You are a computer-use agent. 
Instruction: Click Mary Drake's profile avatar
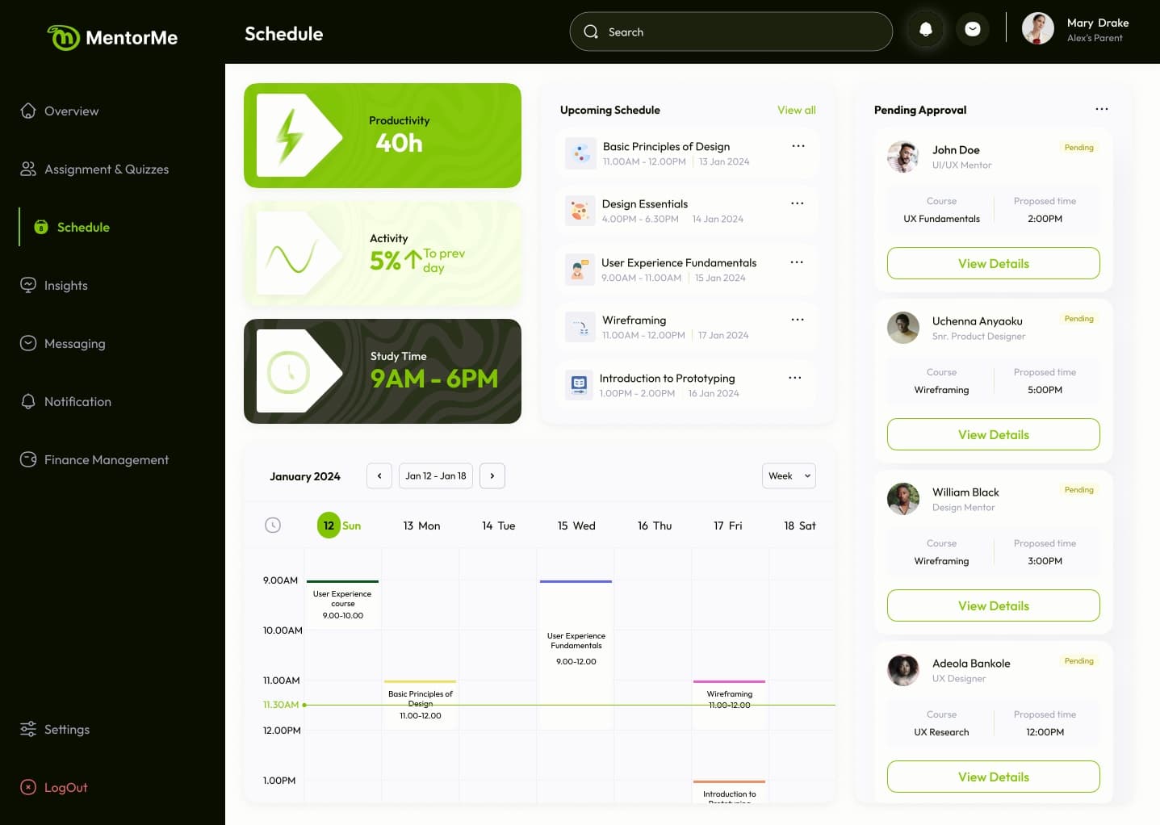click(1038, 28)
